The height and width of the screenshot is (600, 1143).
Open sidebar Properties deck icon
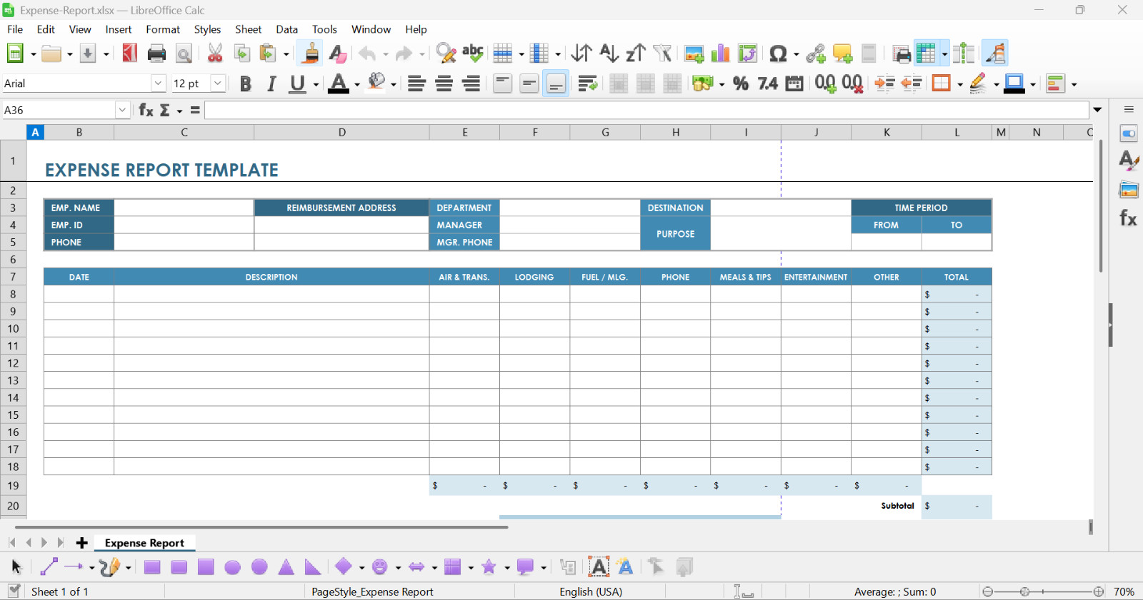click(1129, 134)
